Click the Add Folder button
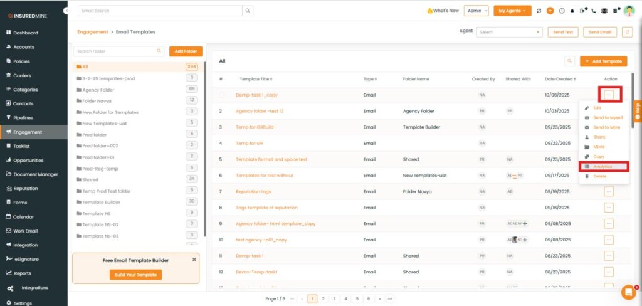The width and height of the screenshot is (642, 306). click(x=186, y=51)
